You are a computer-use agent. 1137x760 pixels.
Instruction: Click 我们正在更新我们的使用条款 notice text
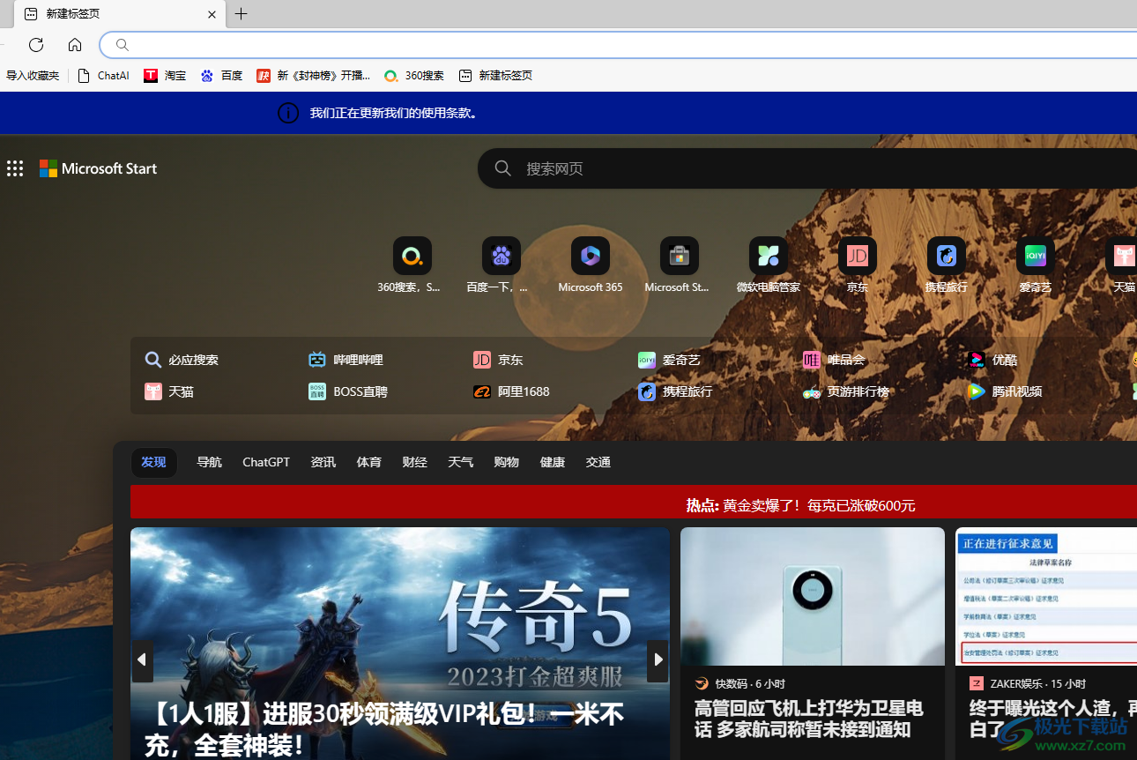393,113
